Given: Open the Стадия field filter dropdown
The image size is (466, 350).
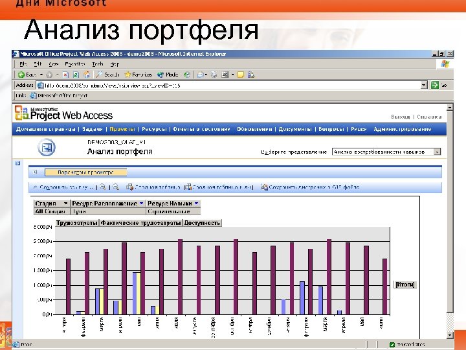Looking at the screenshot, I should tap(65, 204).
